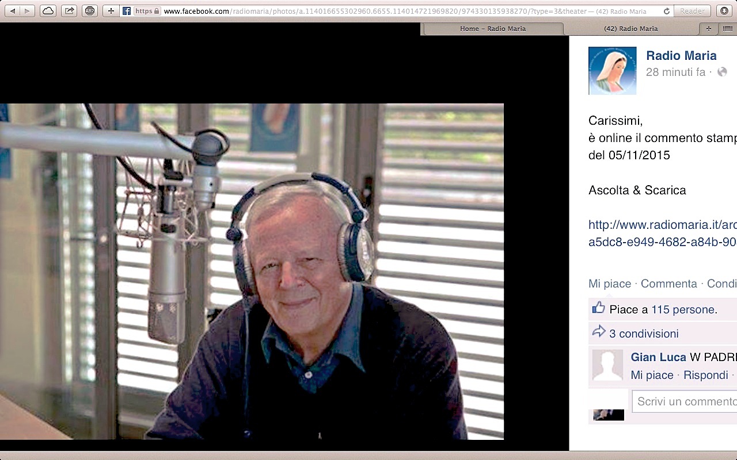737x460 pixels.
Task: Open the Share button in the toolbar
Action: coord(69,11)
